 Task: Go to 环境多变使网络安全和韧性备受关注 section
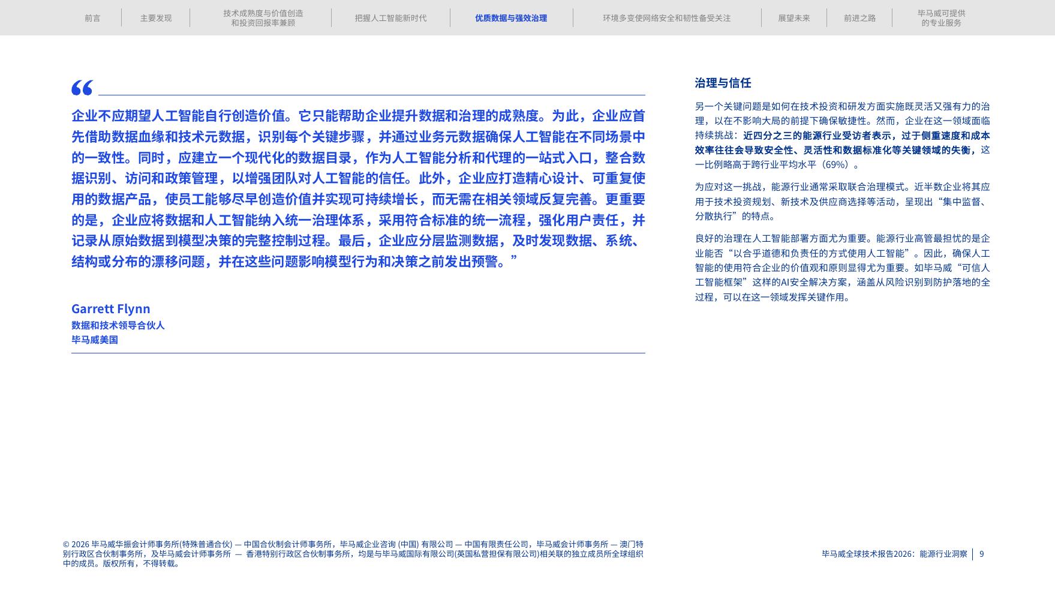coord(666,17)
